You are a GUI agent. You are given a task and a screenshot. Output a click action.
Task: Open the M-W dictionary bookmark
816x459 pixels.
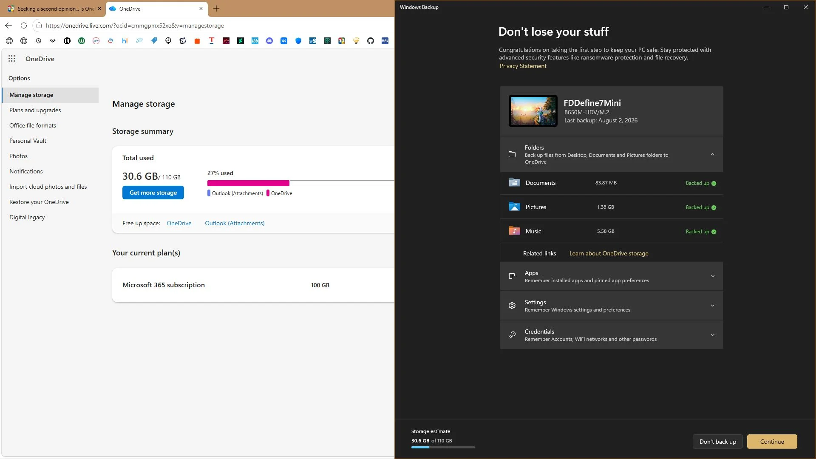click(x=96, y=41)
